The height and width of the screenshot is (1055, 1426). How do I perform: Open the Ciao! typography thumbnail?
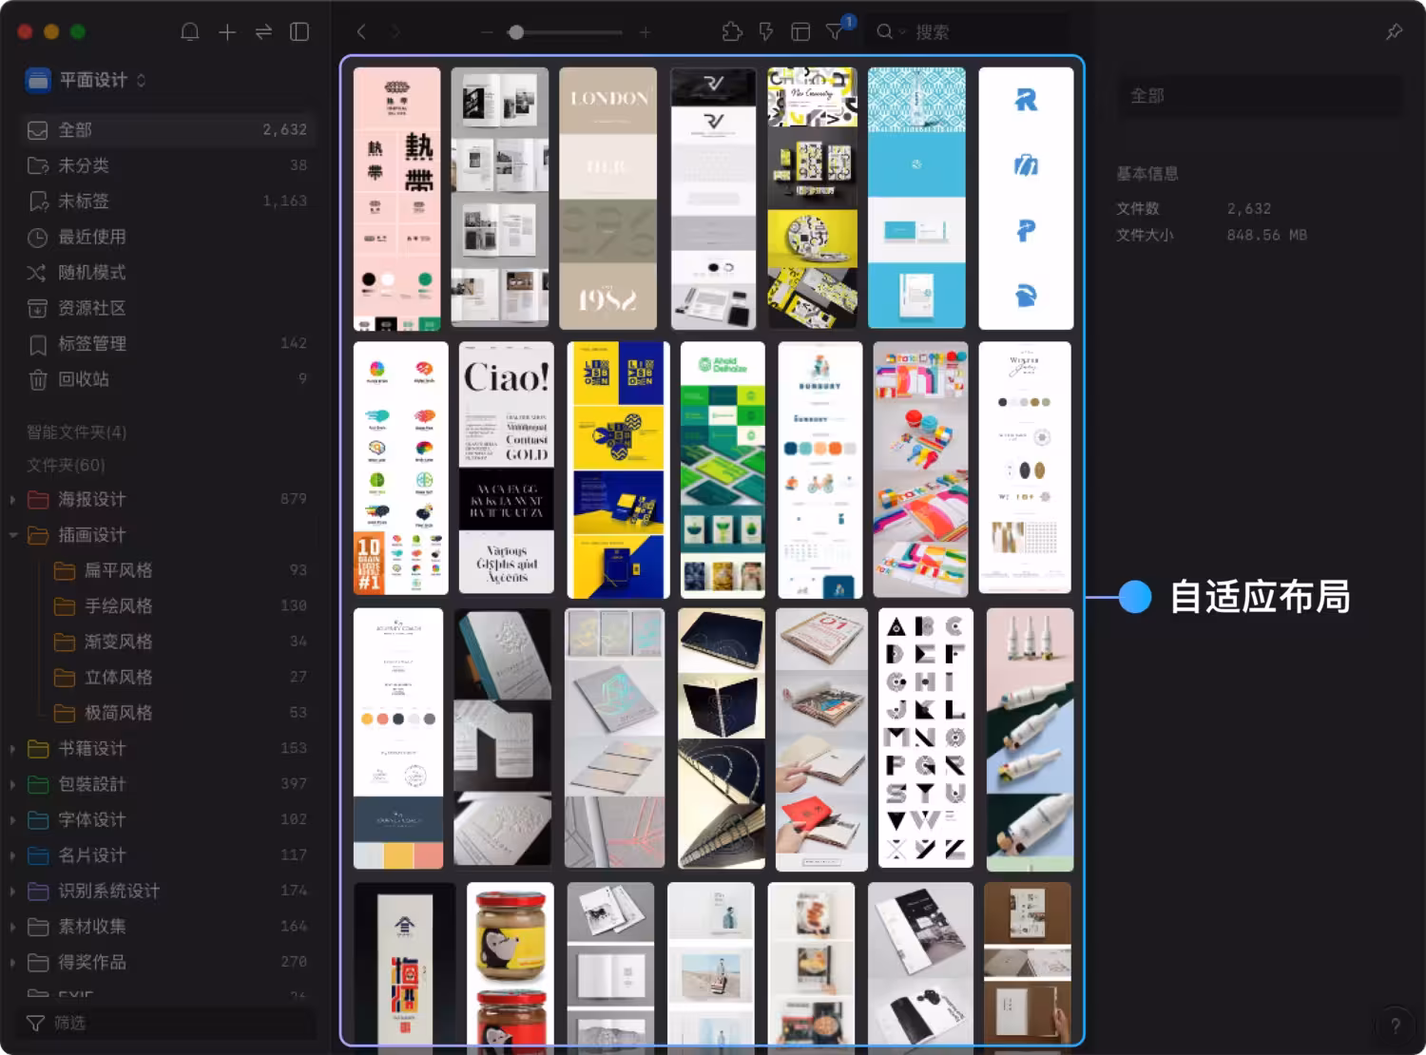coord(506,470)
